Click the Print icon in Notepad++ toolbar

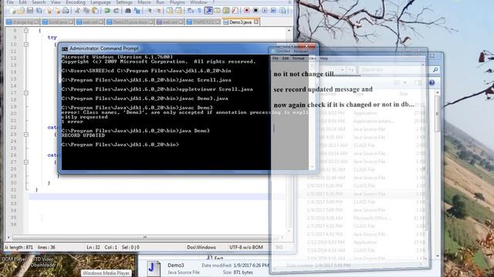66,11
